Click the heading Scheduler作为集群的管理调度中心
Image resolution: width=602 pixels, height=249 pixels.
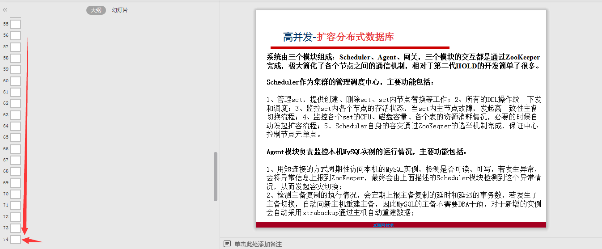pyautogui.click(x=350, y=82)
